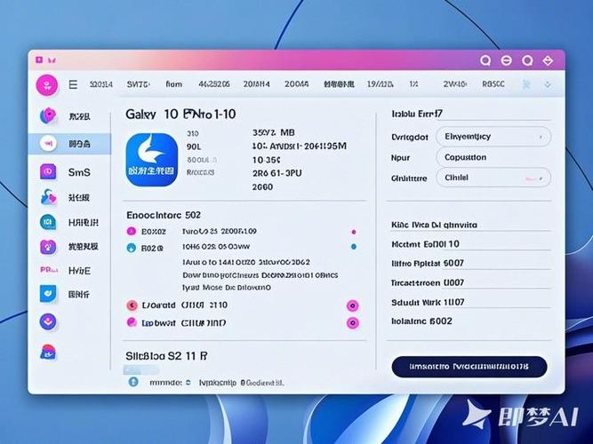Click the pink round icon beside Lpbwat row
This screenshot has width=593, height=444.
coord(132,322)
